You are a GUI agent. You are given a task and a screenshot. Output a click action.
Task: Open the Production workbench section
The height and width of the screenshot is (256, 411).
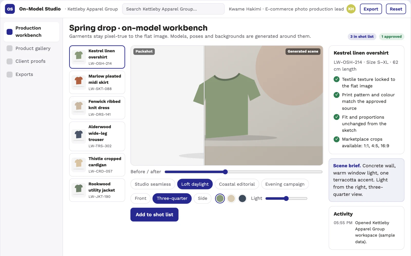[x=32, y=32]
